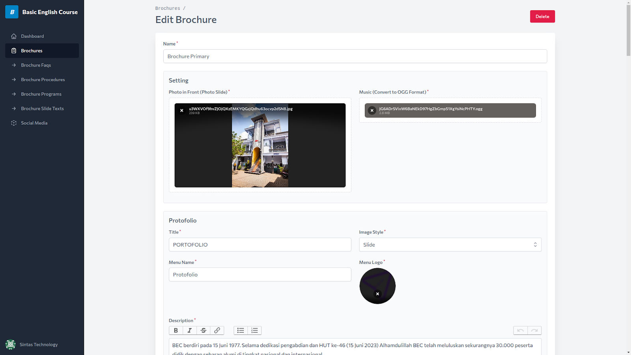
Task: Go to Brochure Faqs
Action: (x=42, y=65)
